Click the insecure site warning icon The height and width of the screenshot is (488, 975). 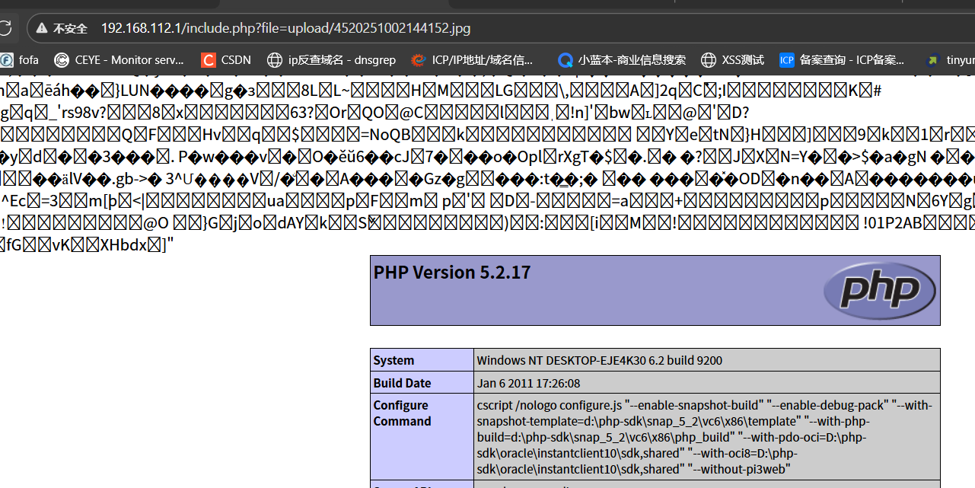coord(40,29)
